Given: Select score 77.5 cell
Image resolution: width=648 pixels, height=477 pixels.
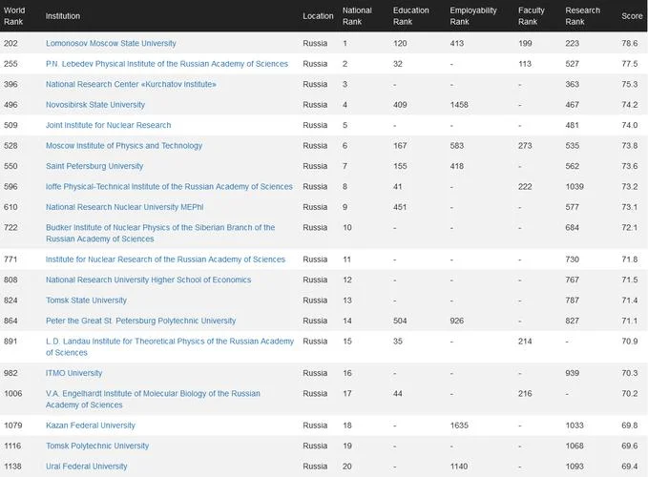Looking at the screenshot, I should (630, 64).
